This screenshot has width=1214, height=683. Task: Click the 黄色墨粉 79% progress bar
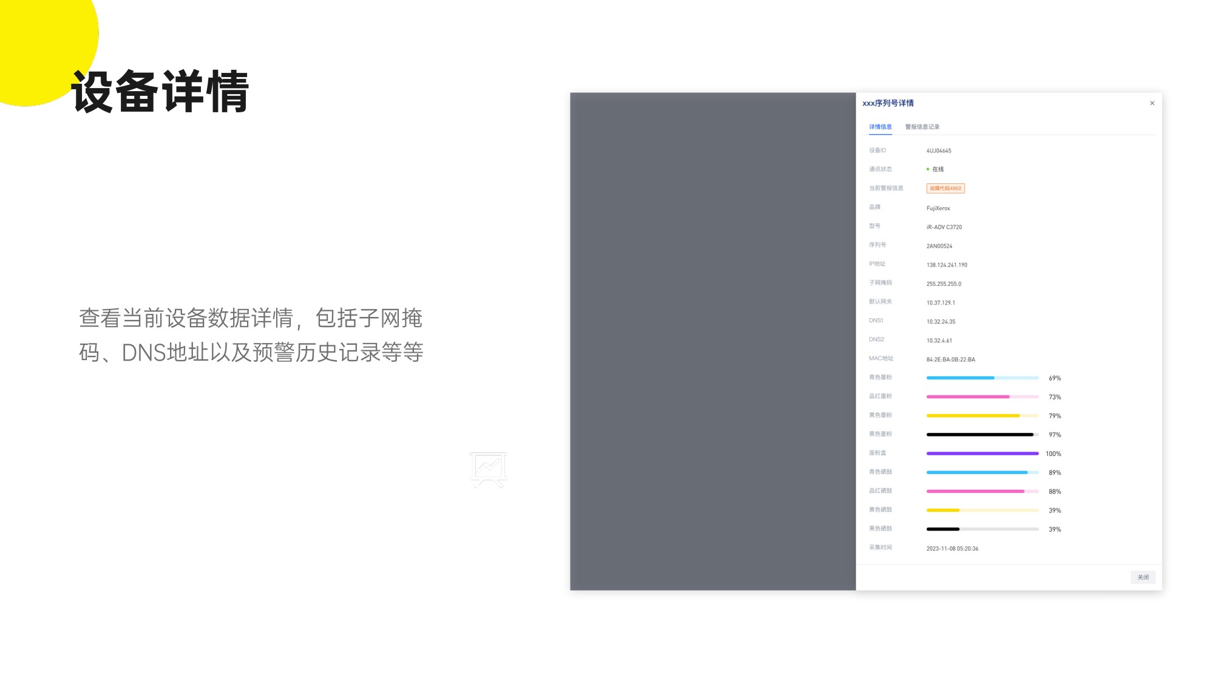pos(982,416)
